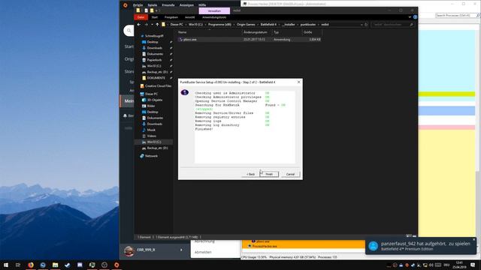Open the Anwendungstools ribbon tab
Viewport: 481px width, 270px height.
tap(214, 17)
